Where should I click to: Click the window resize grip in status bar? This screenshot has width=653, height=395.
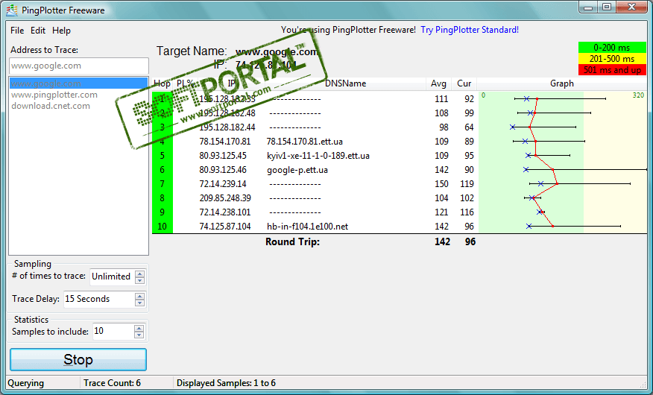click(x=642, y=384)
